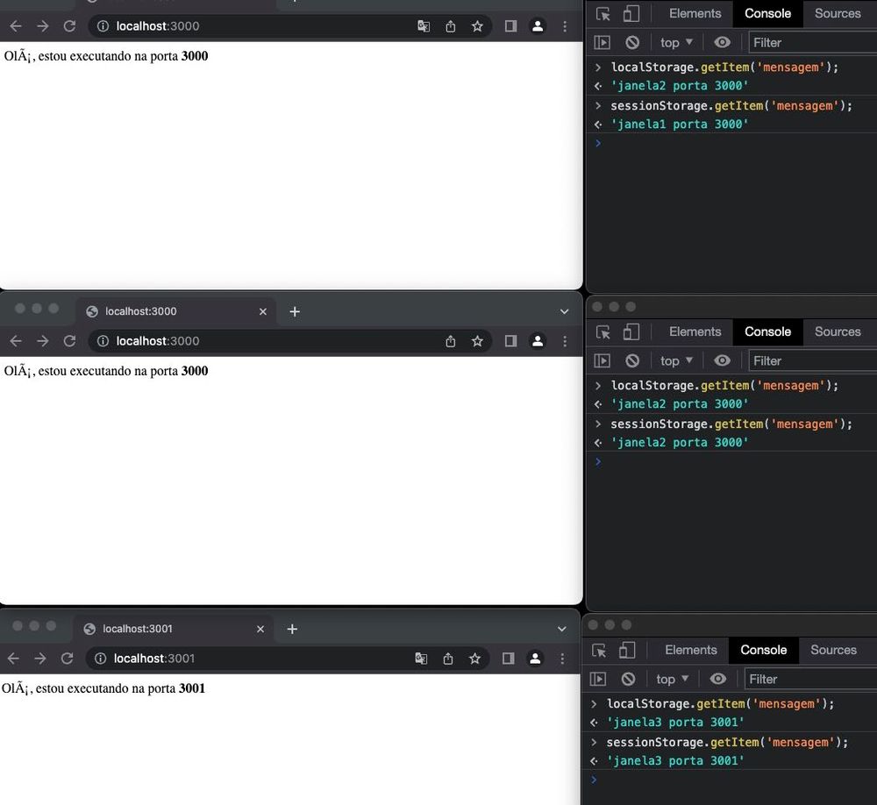Viewport: 877px width, 805px height.
Task: Go back in the localhost:3001 window
Action: [x=14, y=659]
